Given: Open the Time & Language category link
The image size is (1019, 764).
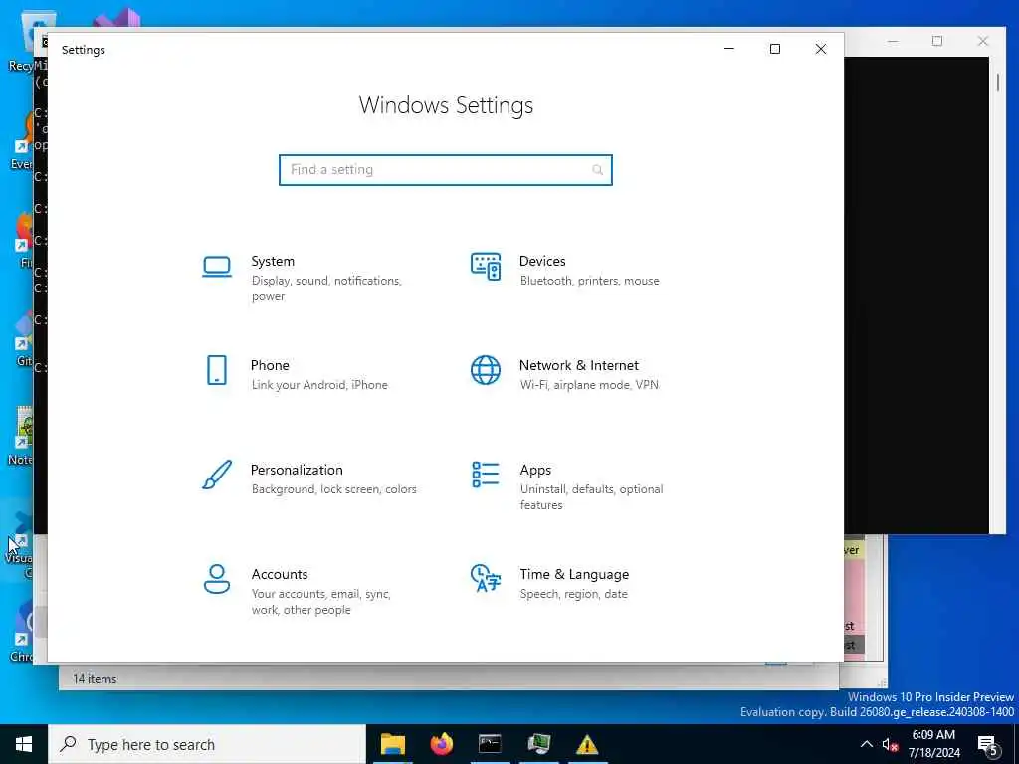Looking at the screenshot, I should coord(574,574).
